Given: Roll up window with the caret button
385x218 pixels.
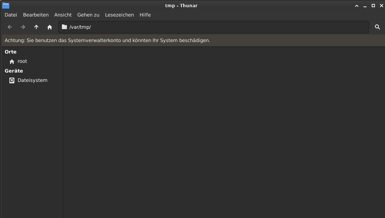Looking at the screenshot, I should coord(357,6).
